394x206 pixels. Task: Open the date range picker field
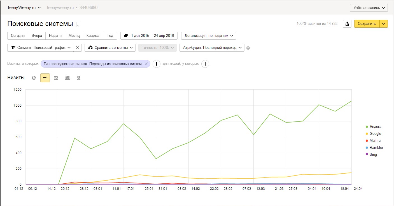coord(149,36)
